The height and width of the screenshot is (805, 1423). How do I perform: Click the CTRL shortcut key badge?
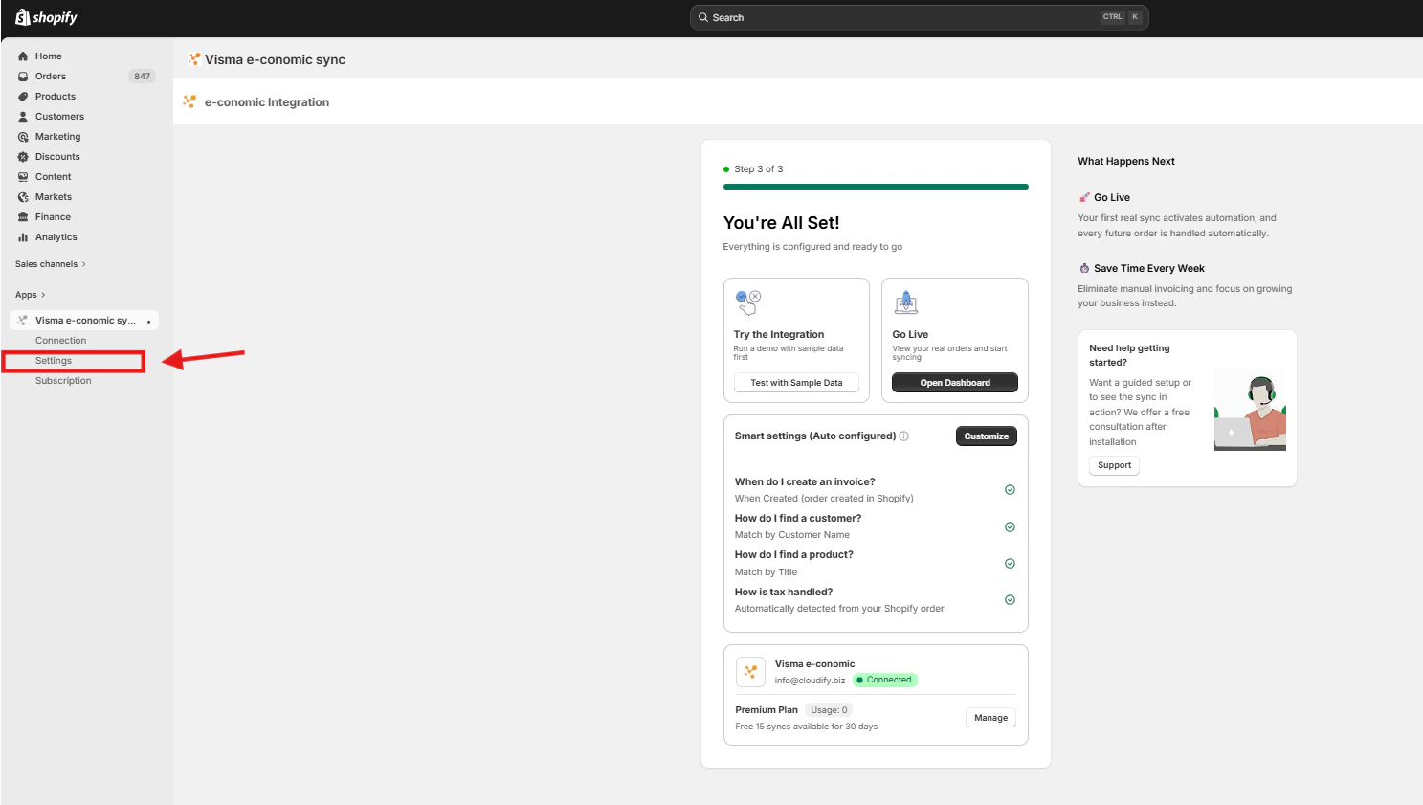1112,17
